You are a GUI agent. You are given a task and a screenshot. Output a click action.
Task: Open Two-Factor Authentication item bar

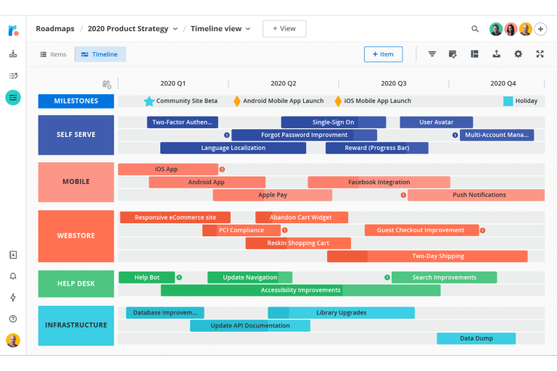pyautogui.click(x=183, y=122)
